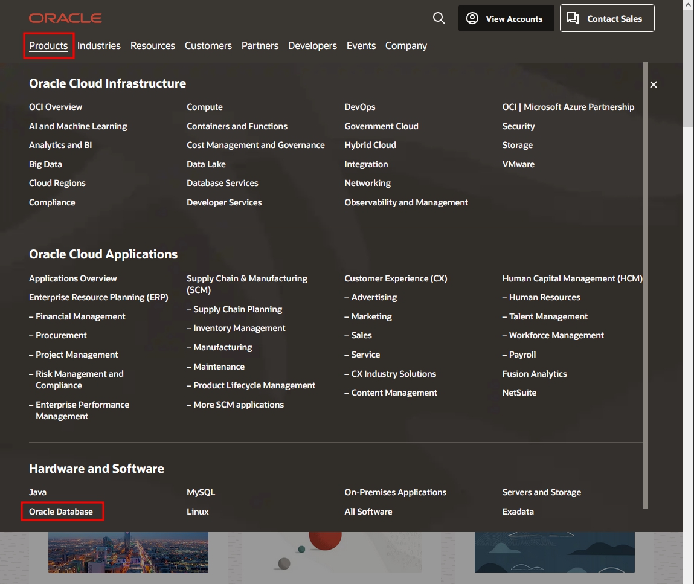Open the Resources menu
This screenshot has height=584, width=694.
coord(153,45)
